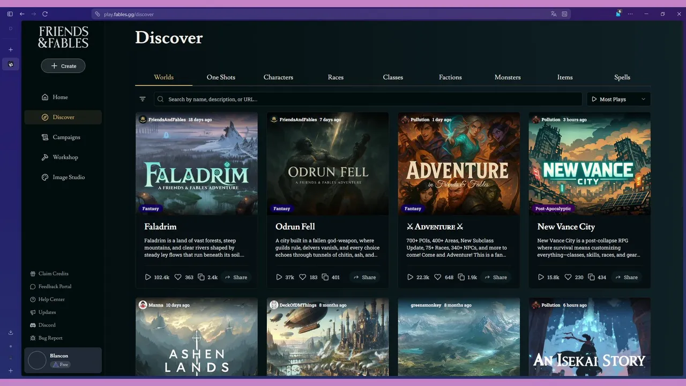This screenshot has width=686, height=386.
Task: Open Image Studio in the sidebar
Action: click(63, 177)
